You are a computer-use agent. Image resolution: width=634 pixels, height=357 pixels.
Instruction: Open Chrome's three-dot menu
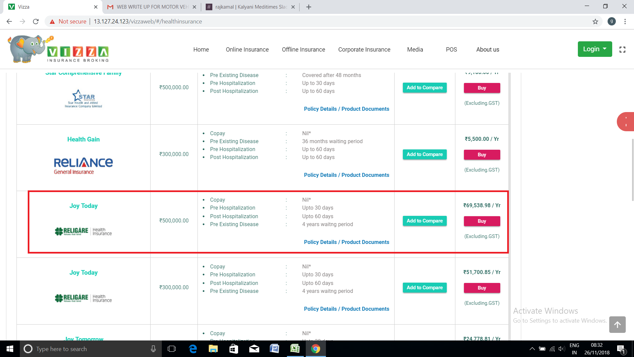[x=625, y=21]
